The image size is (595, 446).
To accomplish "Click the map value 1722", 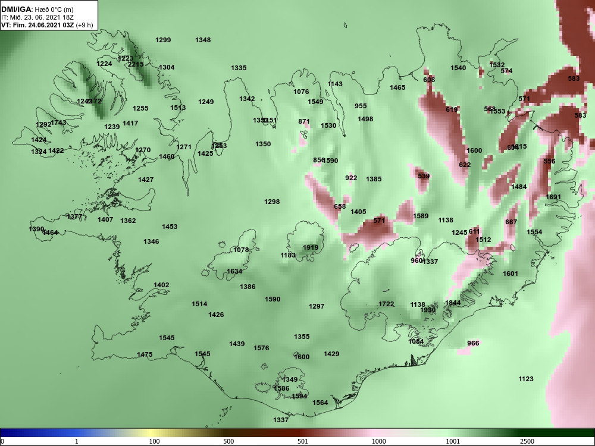I will 386,304.
